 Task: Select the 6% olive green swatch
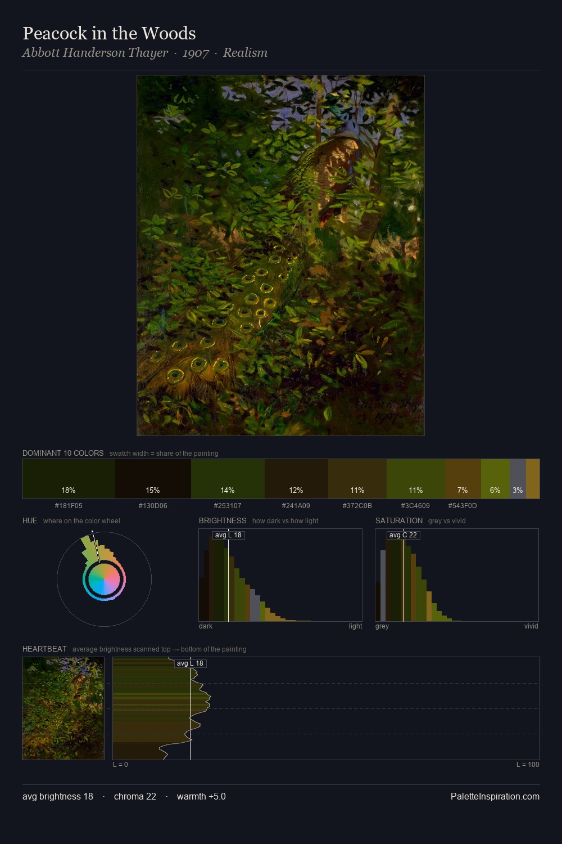pyautogui.click(x=496, y=479)
